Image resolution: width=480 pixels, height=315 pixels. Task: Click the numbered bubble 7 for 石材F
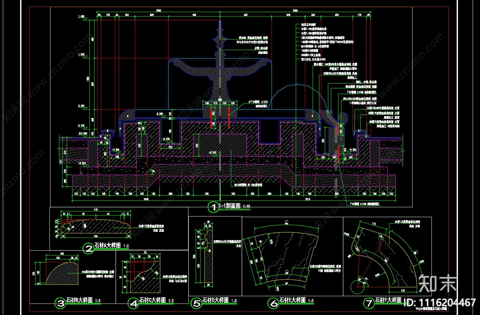click(x=369, y=303)
